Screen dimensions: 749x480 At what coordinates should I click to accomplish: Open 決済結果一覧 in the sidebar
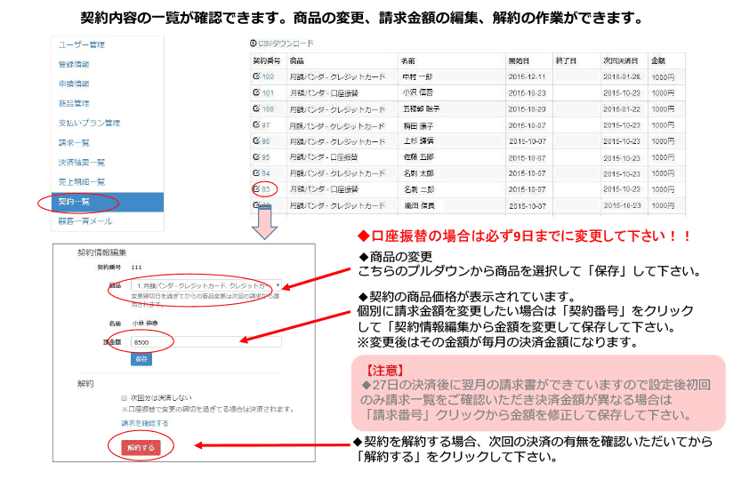click(82, 163)
